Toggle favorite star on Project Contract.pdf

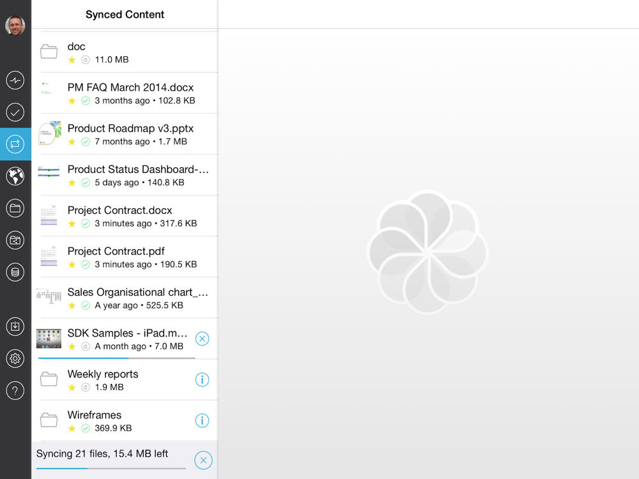(72, 264)
